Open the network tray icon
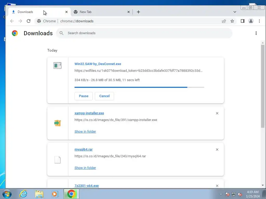Image resolution: width=266 pixels, height=199 pixels. 234,194
